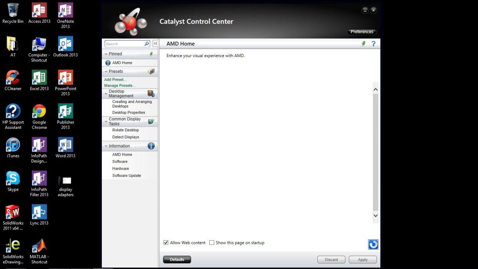Collapse the sidebar with double-chevron button
This screenshot has height=269, width=478.
pyautogui.click(x=156, y=44)
